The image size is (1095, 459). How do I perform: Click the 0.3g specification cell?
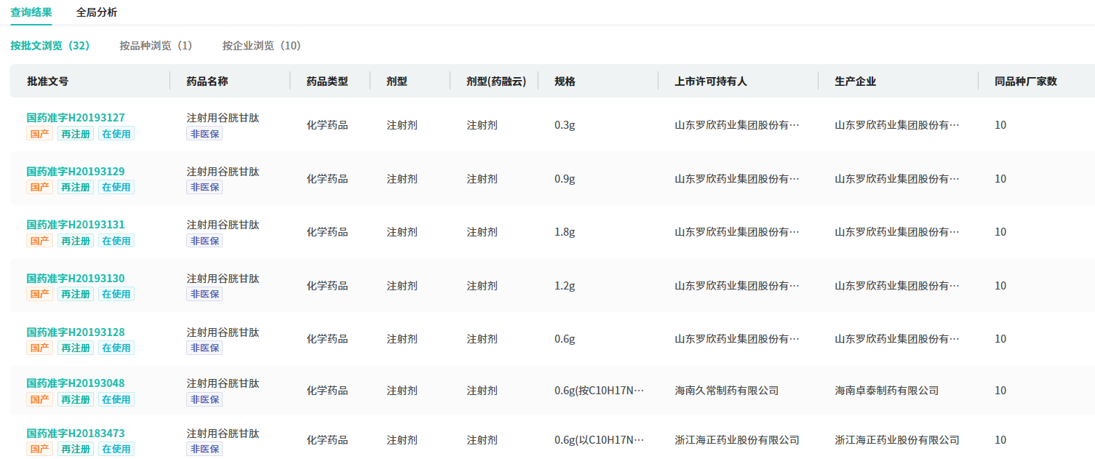click(565, 125)
